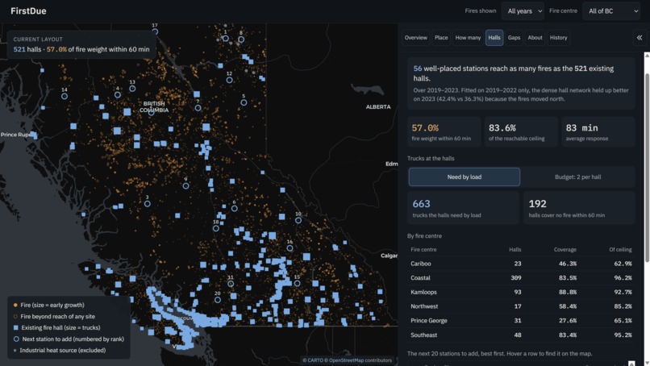This screenshot has height=366, width=650.
Task: Click proposed station marker 9
Action: click(185, 185)
